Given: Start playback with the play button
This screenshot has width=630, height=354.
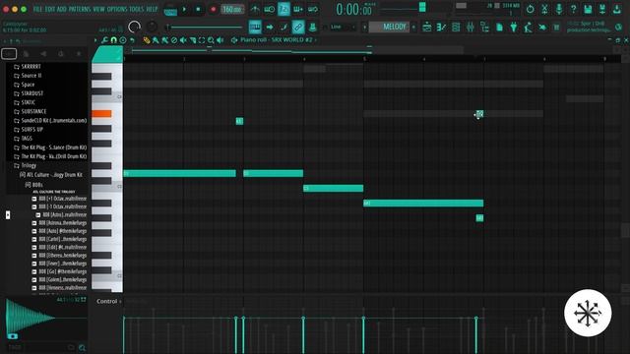Looking at the screenshot, I should [184, 9].
